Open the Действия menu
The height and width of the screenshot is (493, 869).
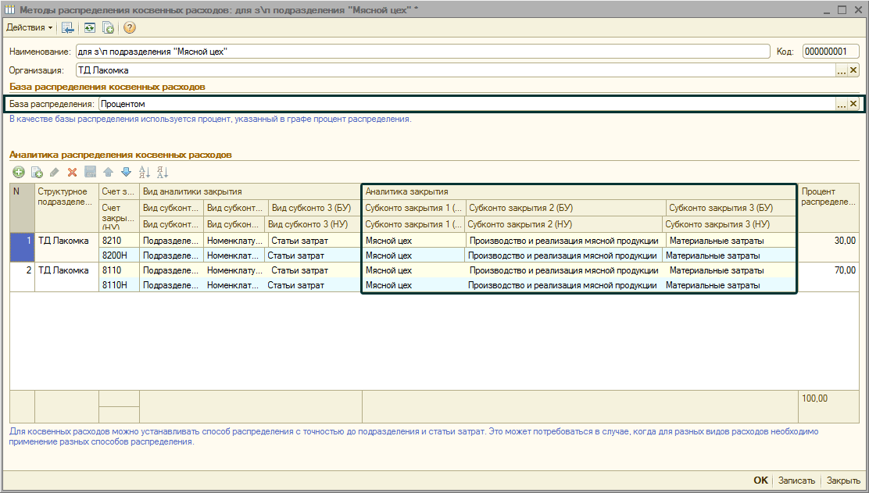[x=30, y=27]
